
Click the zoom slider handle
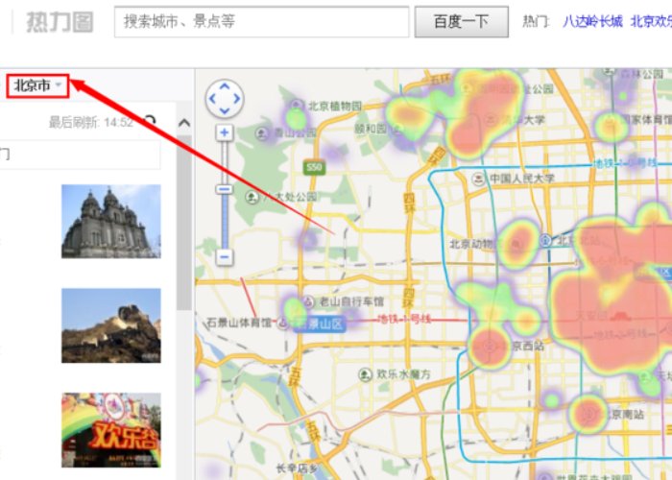[x=224, y=189]
